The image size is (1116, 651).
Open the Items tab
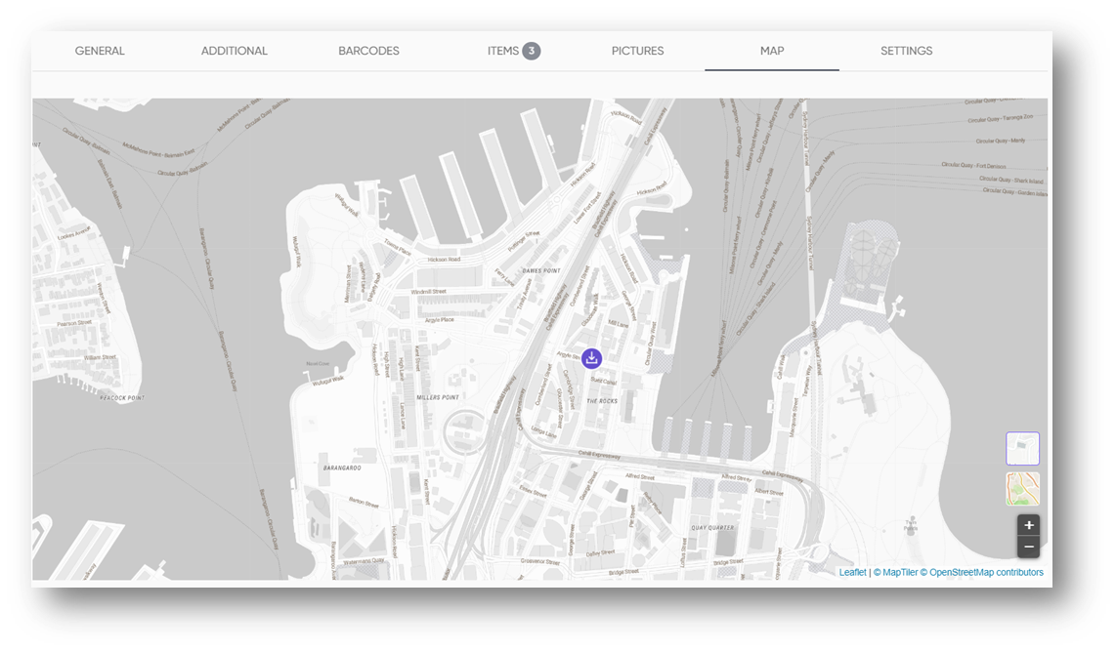[513, 51]
